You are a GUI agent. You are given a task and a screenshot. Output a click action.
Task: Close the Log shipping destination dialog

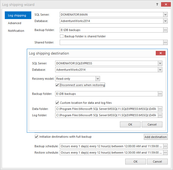pyautogui.click(x=161, y=53)
